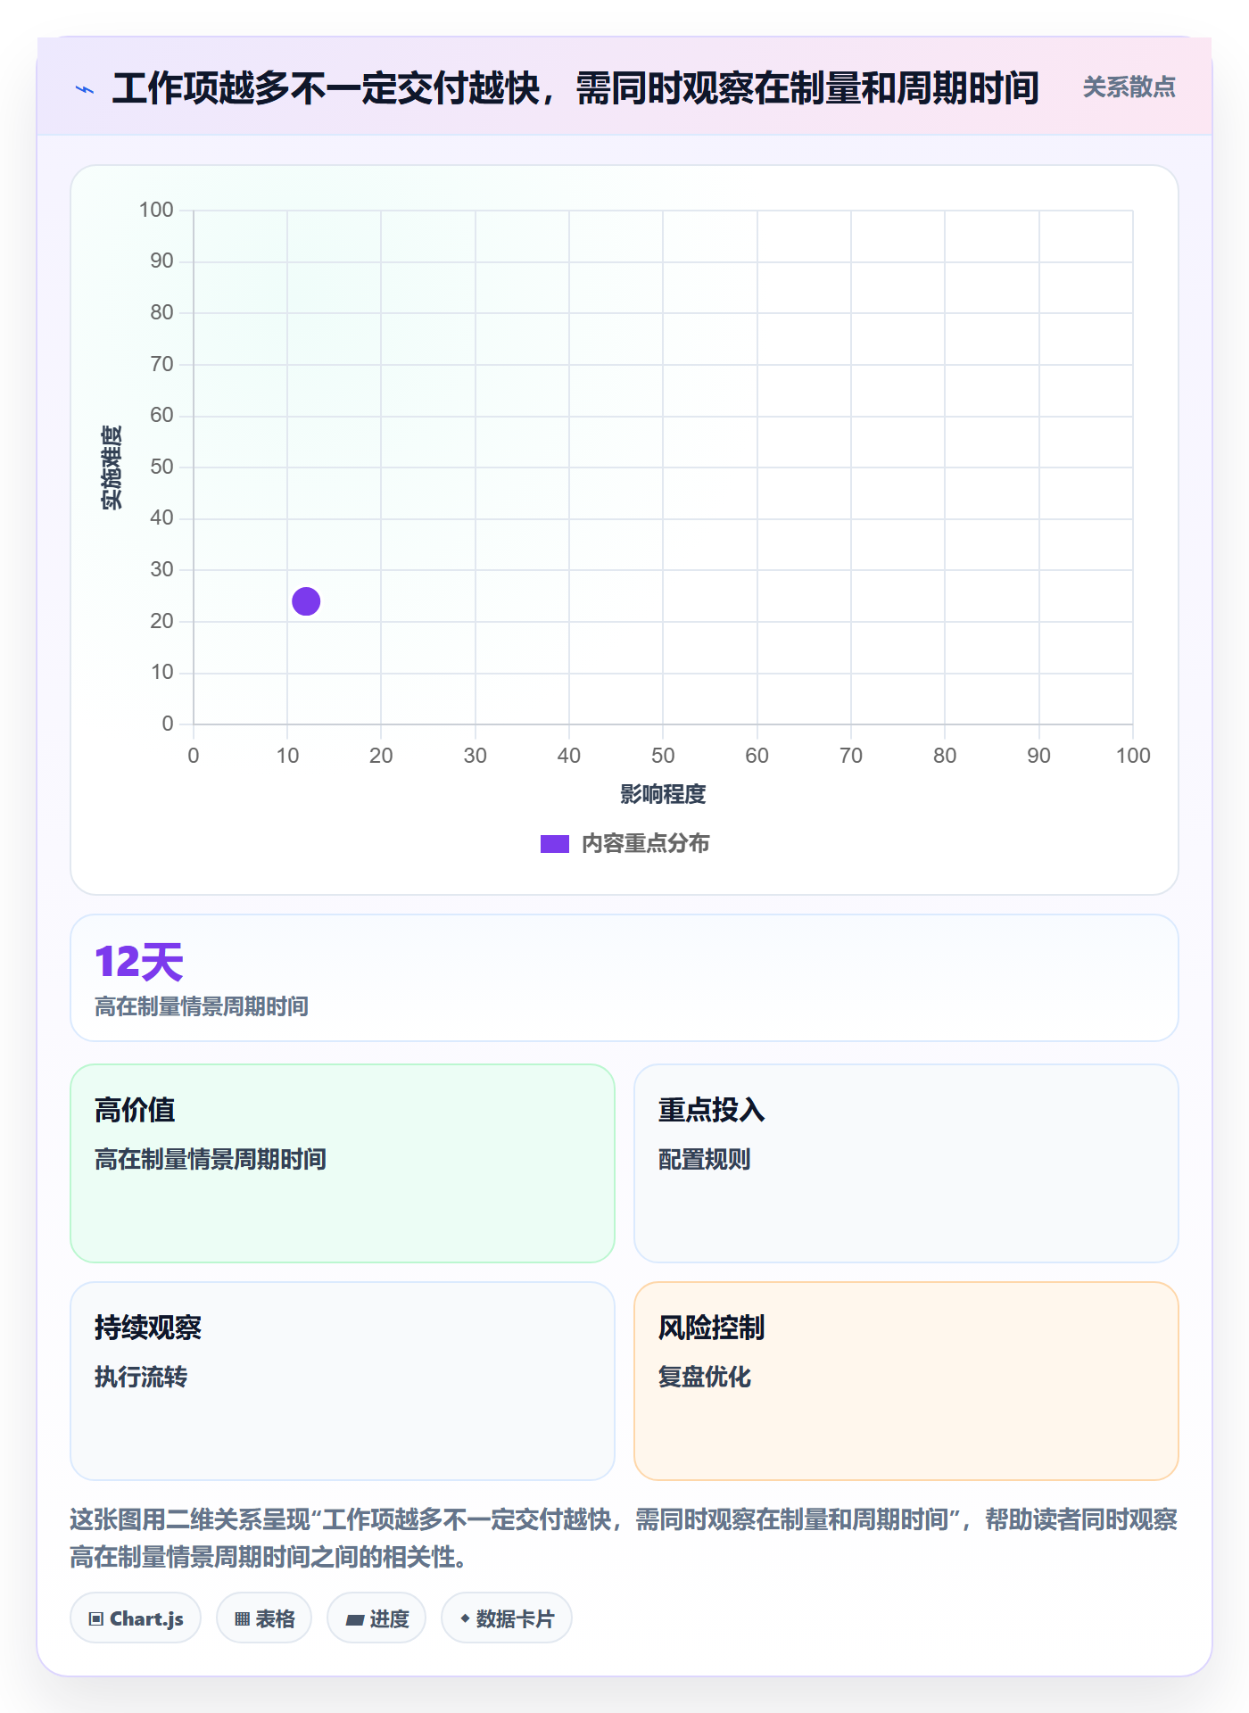This screenshot has width=1249, height=1713.
Task: Click the description paragraph below the cards
Action: click(x=624, y=1538)
